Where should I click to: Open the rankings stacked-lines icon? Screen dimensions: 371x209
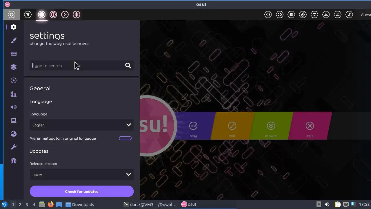coord(291,15)
